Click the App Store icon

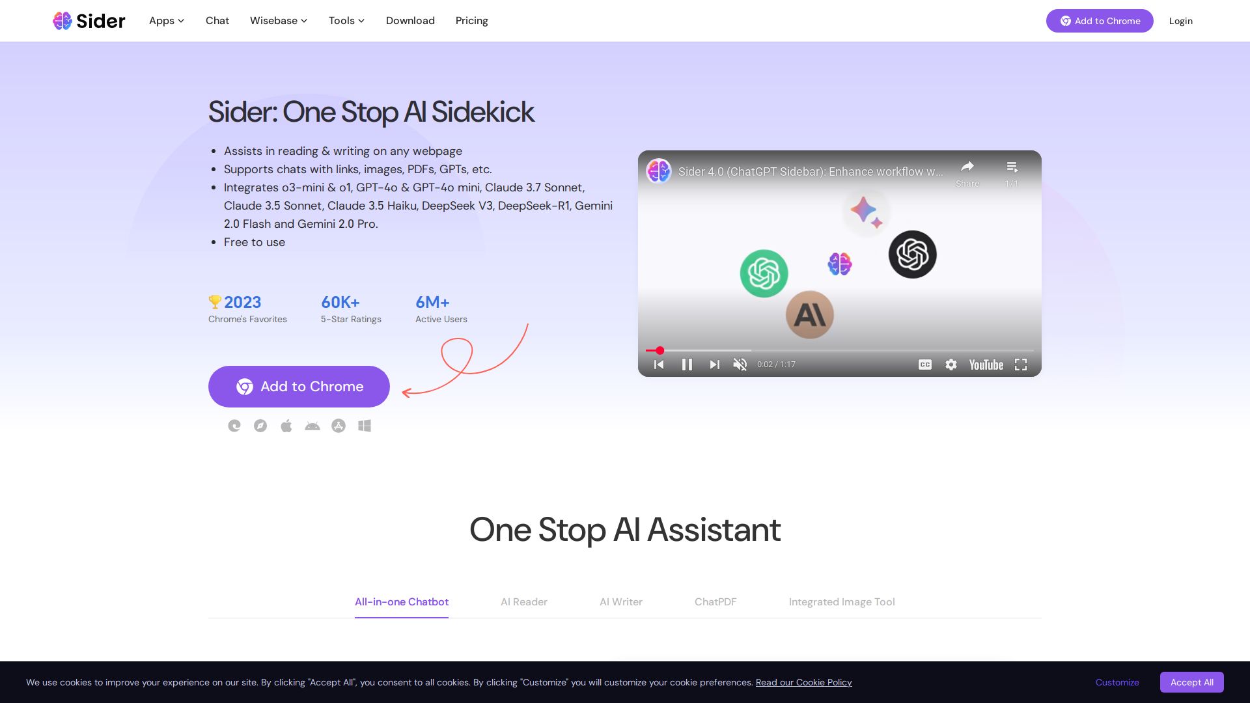(x=339, y=426)
